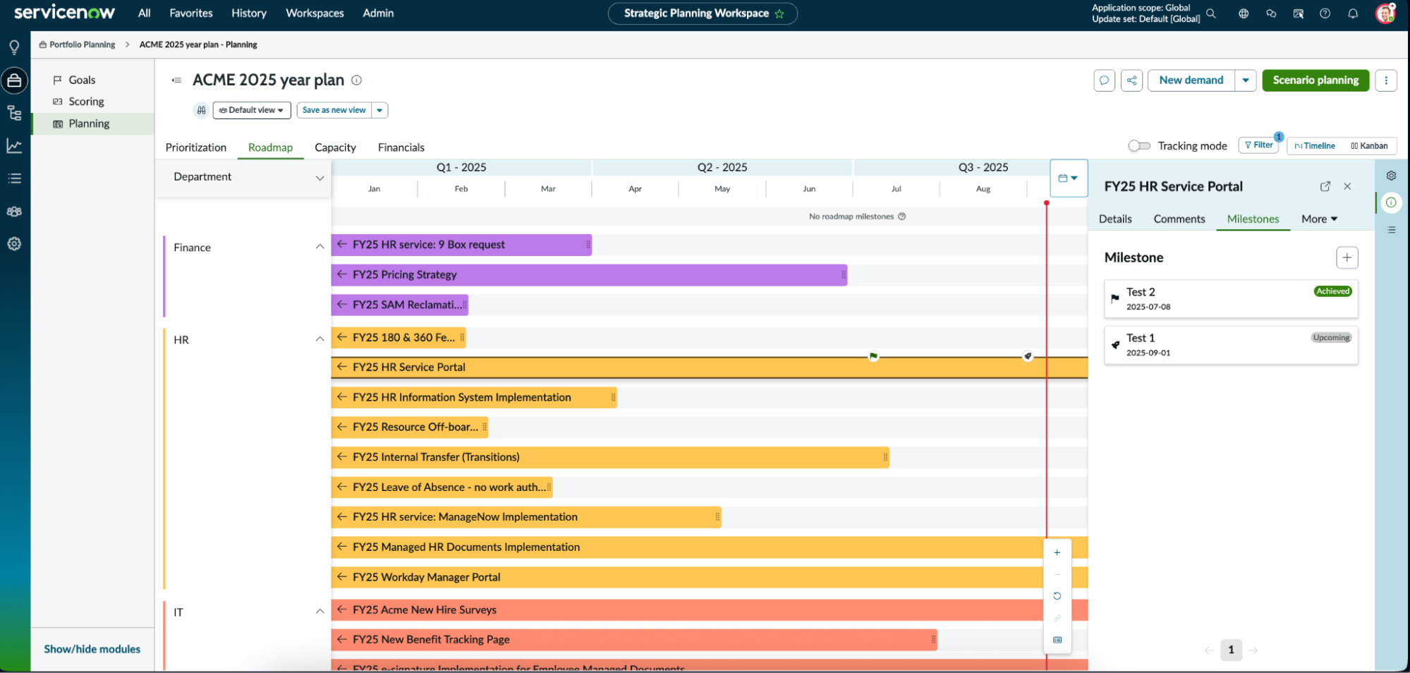
Task: Switch to the Capacity tab
Action: [335, 147]
